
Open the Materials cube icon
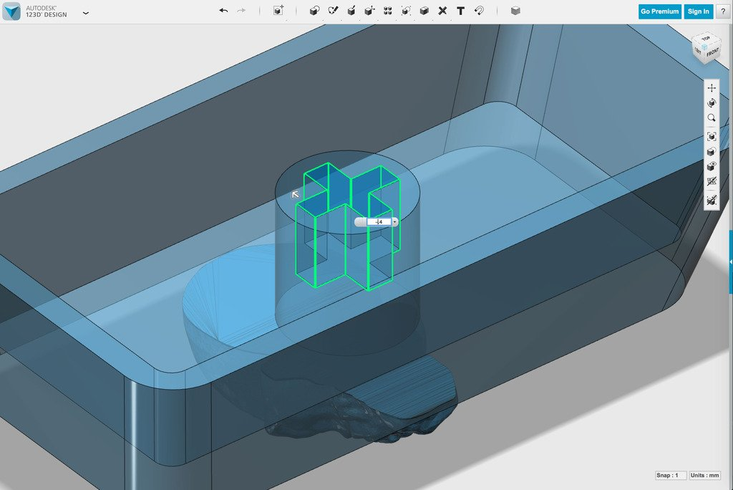click(515, 10)
